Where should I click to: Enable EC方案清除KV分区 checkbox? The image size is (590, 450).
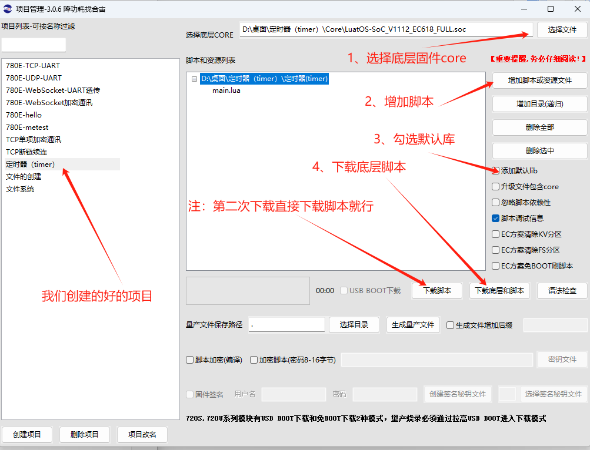click(x=495, y=234)
